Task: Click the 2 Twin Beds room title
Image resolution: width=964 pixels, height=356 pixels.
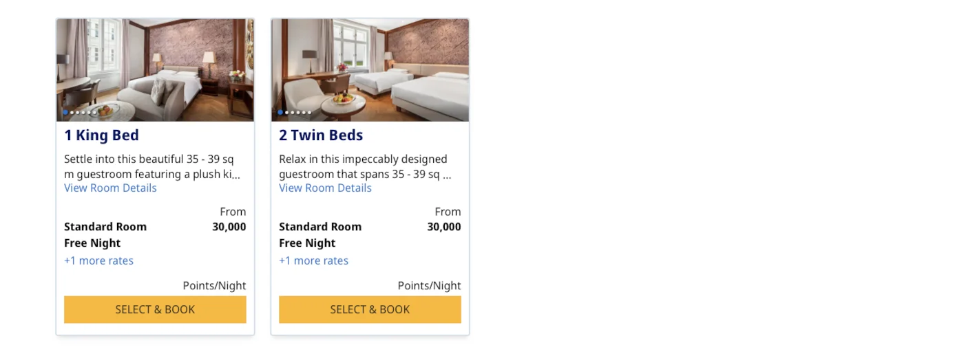Action: click(x=321, y=135)
